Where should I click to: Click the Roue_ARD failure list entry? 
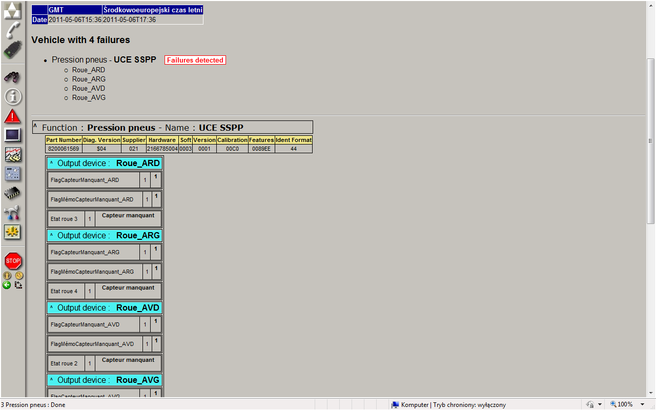[x=89, y=70]
